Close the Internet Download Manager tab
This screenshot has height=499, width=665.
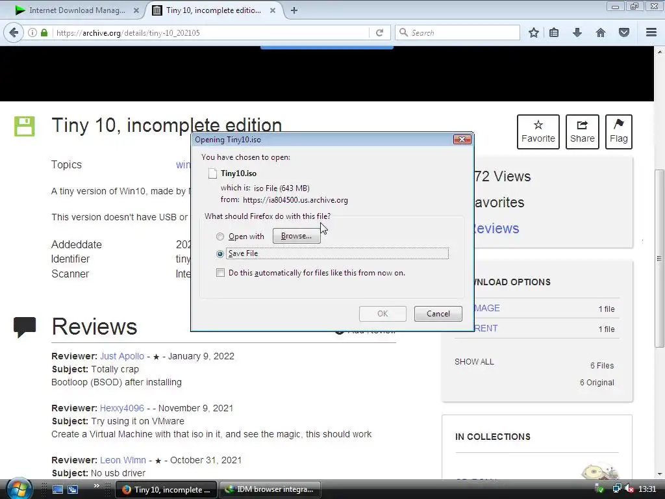[136, 10]
